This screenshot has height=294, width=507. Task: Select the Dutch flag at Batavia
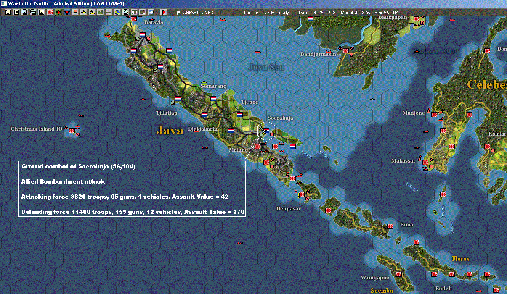click(x=143, y=35)
